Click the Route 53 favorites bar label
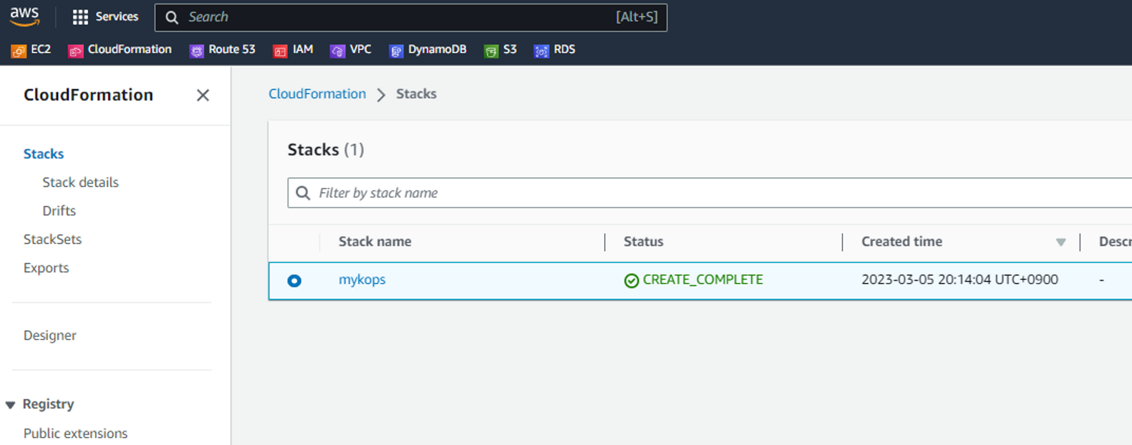 point(232,49)
